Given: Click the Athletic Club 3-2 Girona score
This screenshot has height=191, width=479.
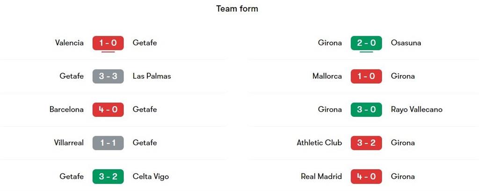Looking at the screenshot, I should point(366,143).
